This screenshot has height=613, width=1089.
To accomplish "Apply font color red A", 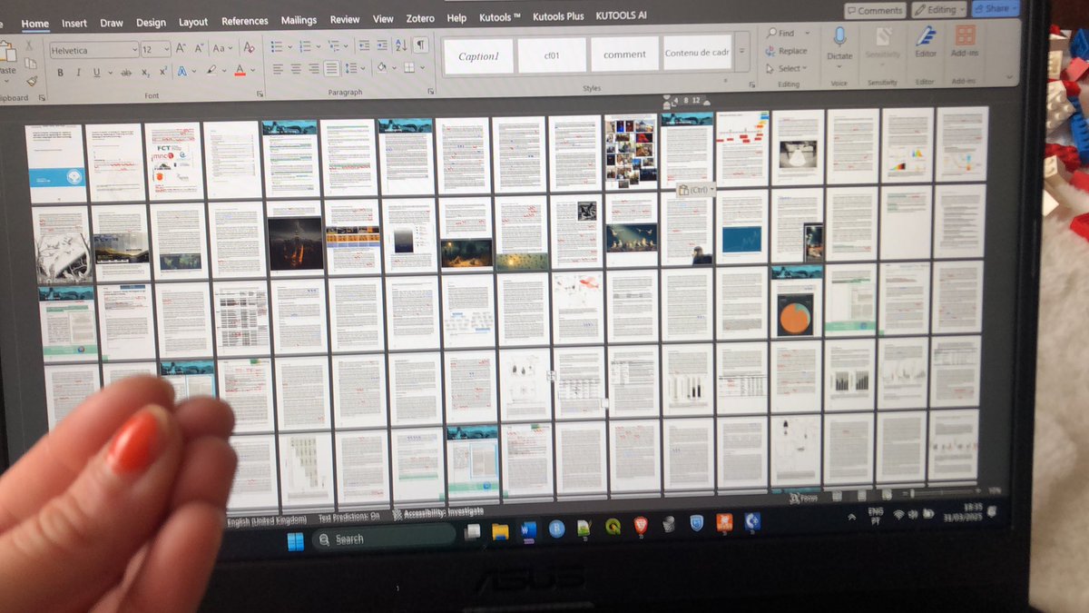I will tap(240, 71).
